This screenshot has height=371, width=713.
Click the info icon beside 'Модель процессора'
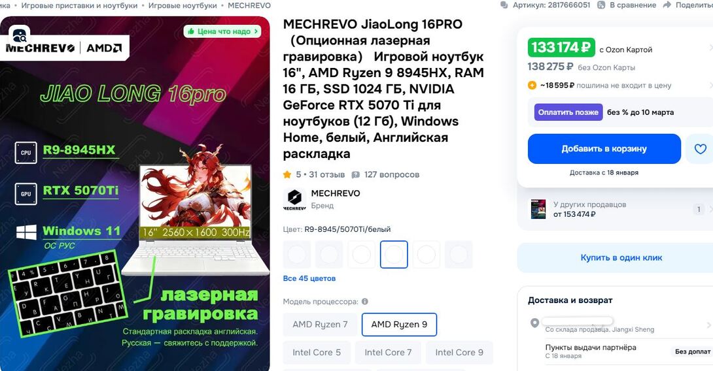(x=365, y=302)
